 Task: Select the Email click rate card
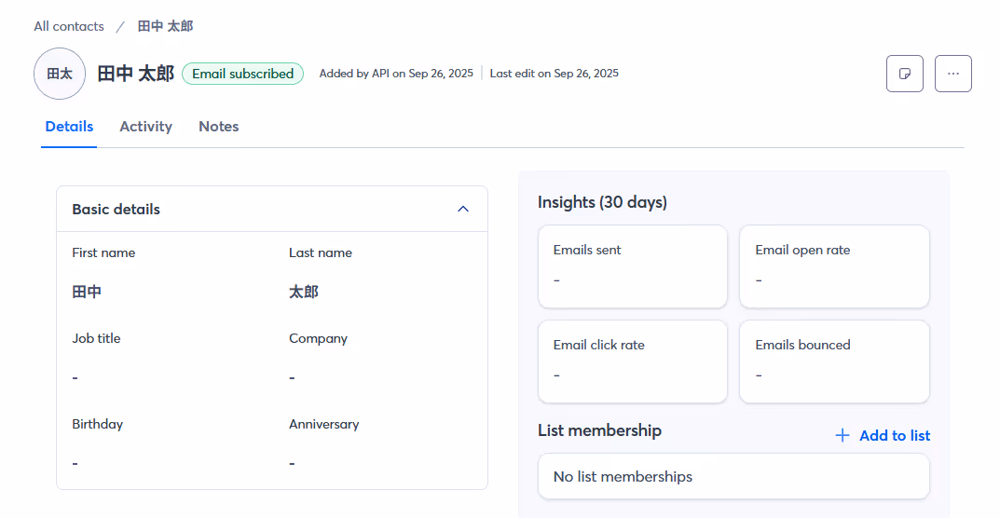coord(632,361)
